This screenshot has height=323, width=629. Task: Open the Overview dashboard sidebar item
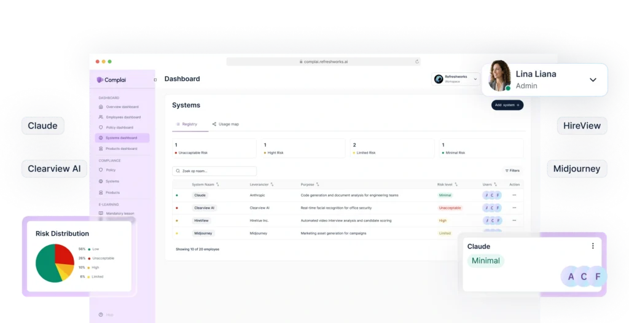(122, 107)
